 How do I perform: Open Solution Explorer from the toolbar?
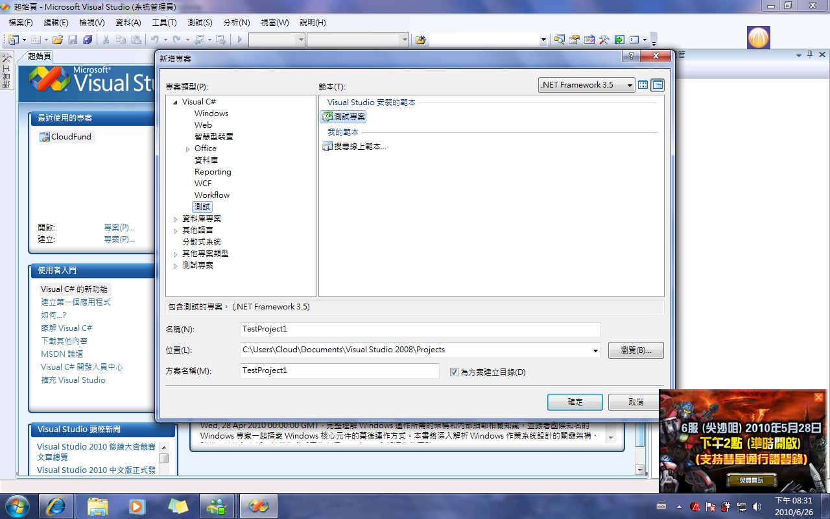point(559,40)
